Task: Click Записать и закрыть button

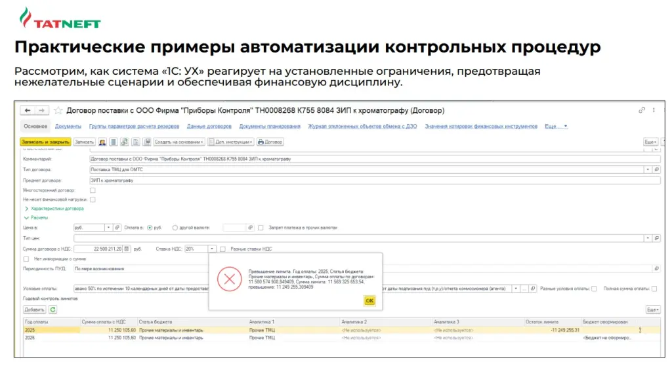Action: coord(45,142)
